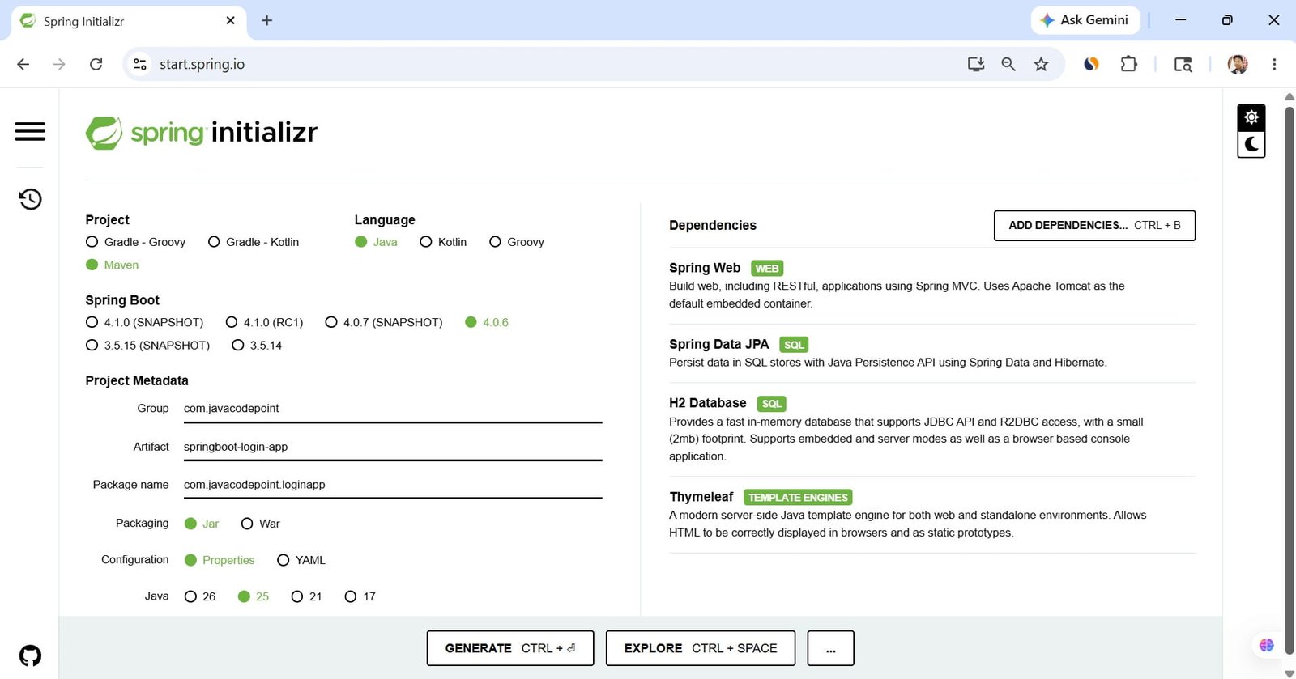Bookmark this page with the star
The width and height of the screenshot is (1296, 679).
pos(1041,64)
